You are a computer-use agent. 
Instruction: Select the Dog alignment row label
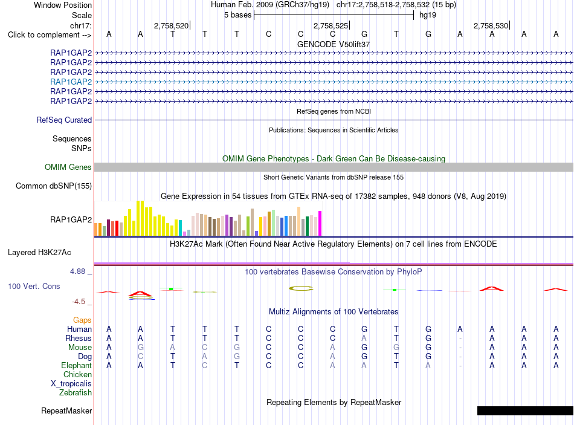pyautogui.click(x=85, y=357)
